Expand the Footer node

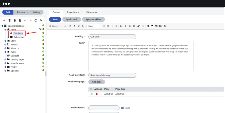click(5, 67)
